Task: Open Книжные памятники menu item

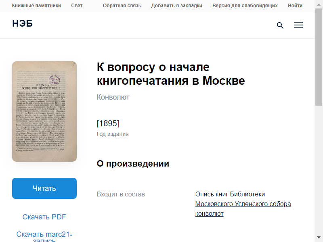Action: pos(36,6)
